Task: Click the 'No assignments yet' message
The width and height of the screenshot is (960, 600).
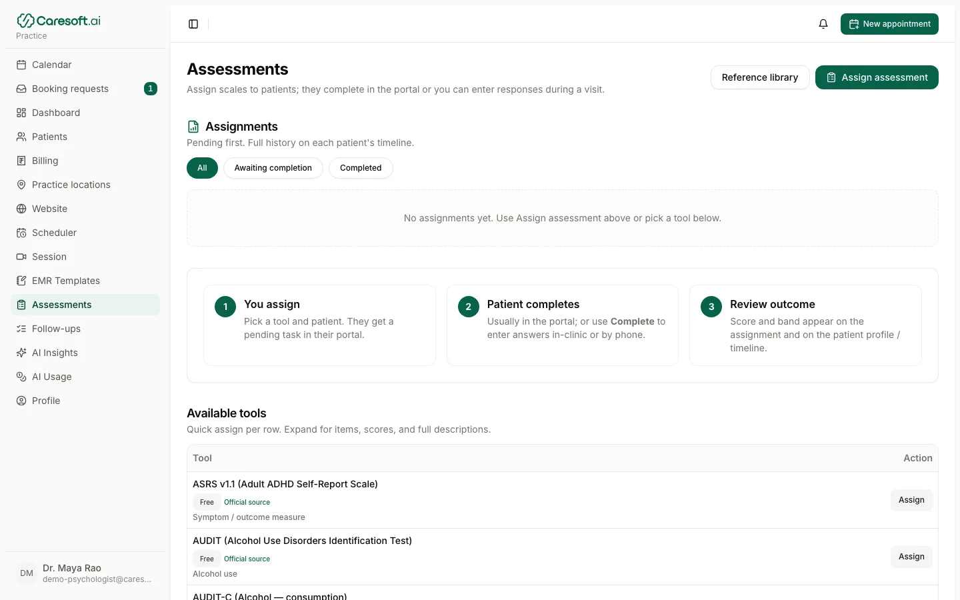Action: click(x=563, y=218)
